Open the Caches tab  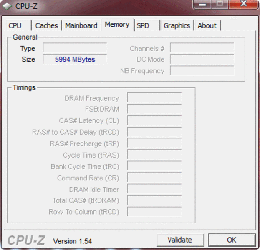coord(47,25)
